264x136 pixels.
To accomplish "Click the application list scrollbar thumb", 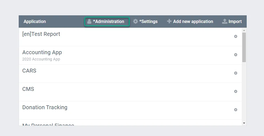I will point(244,47).
